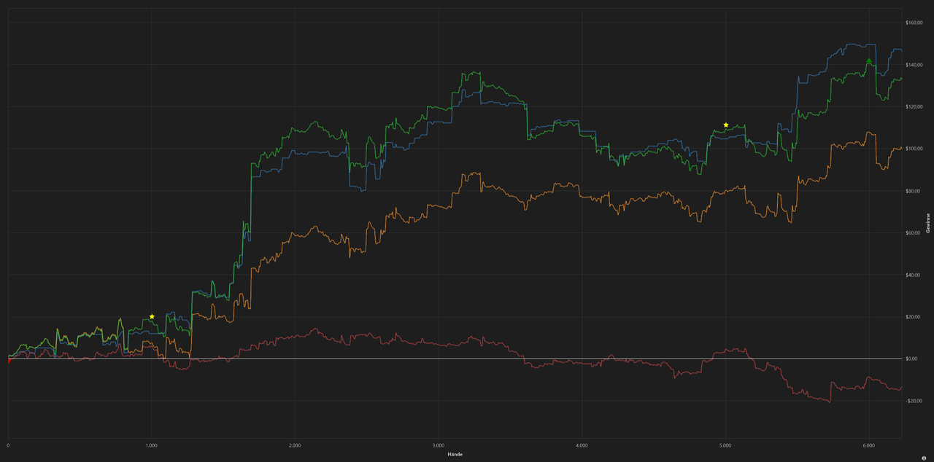This screenshot has width=934, height=462.
Task: Click the '3.000' x-axis label
Action: point(438,445)
